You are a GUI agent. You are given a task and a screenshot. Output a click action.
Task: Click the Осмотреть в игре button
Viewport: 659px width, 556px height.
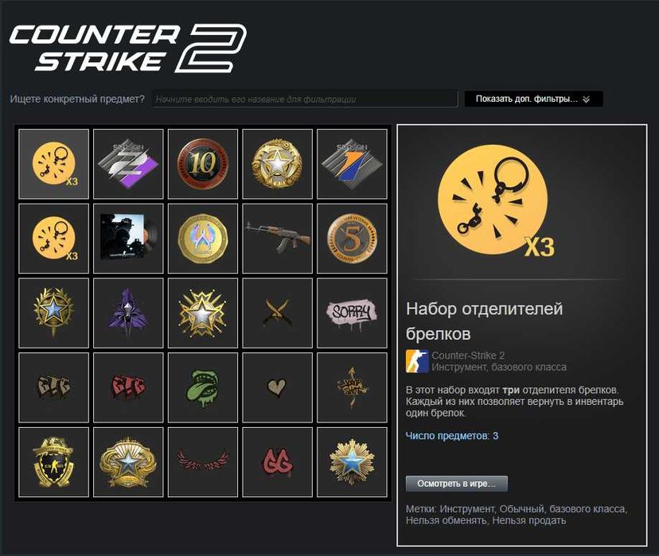pos(456,484)
